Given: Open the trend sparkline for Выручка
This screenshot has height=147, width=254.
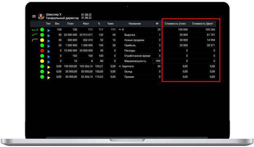Looking at the screenshot, I should pyautogui.click(x=35, y=35).
